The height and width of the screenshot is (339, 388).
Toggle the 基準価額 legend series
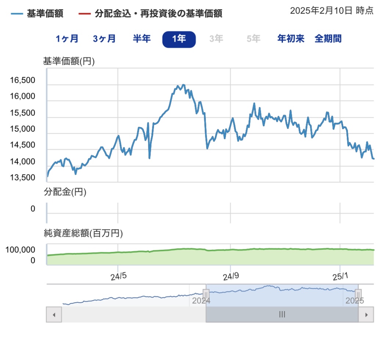point(37,14)
